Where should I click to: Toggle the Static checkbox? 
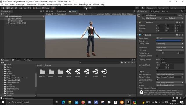[176, 15]
